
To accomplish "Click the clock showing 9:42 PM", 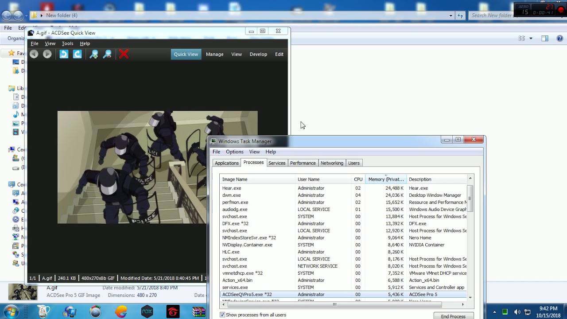I will 548,309.
